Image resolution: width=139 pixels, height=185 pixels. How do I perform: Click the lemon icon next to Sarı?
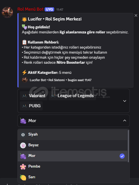point(23,177)
